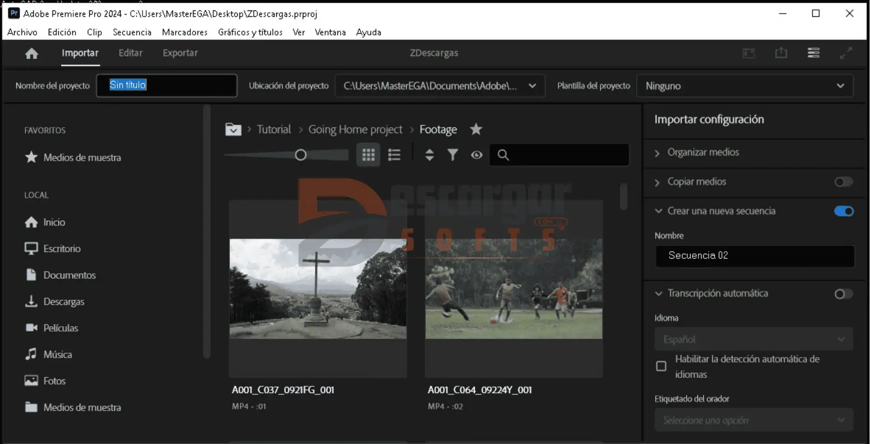Open the Marcadores menu

[x=185, y=32]
